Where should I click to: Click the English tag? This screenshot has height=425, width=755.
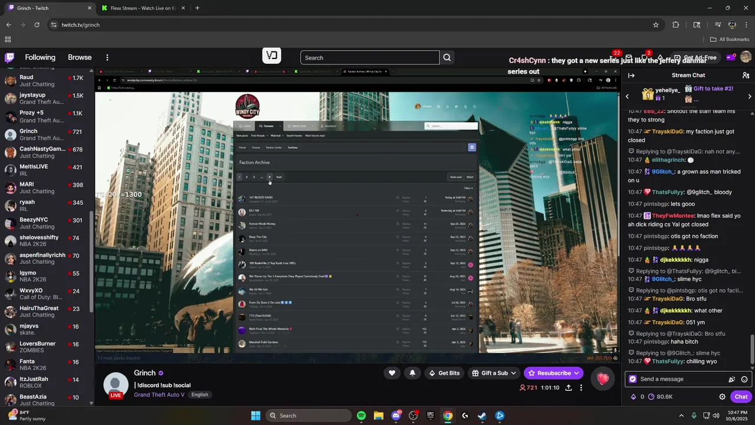click(199, 395)
